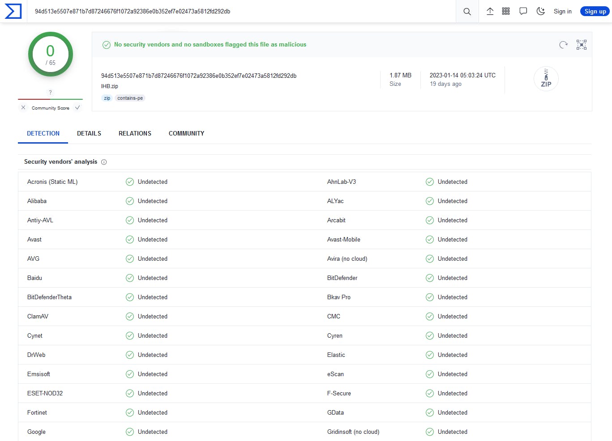Click the contains-pe tag
Screen dimensions: 612x441
coord(130,98)
